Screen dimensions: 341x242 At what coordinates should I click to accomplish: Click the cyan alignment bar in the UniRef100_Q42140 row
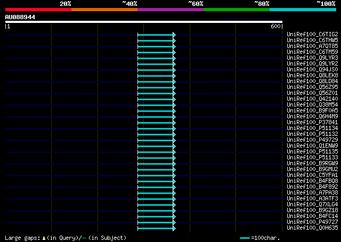155,100
